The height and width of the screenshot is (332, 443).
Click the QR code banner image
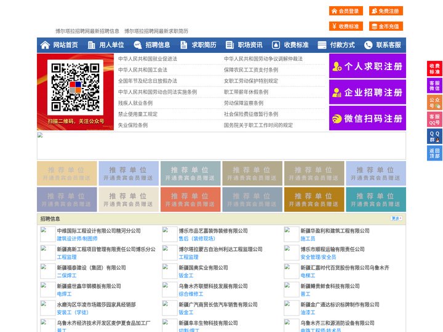pos(76,92)
